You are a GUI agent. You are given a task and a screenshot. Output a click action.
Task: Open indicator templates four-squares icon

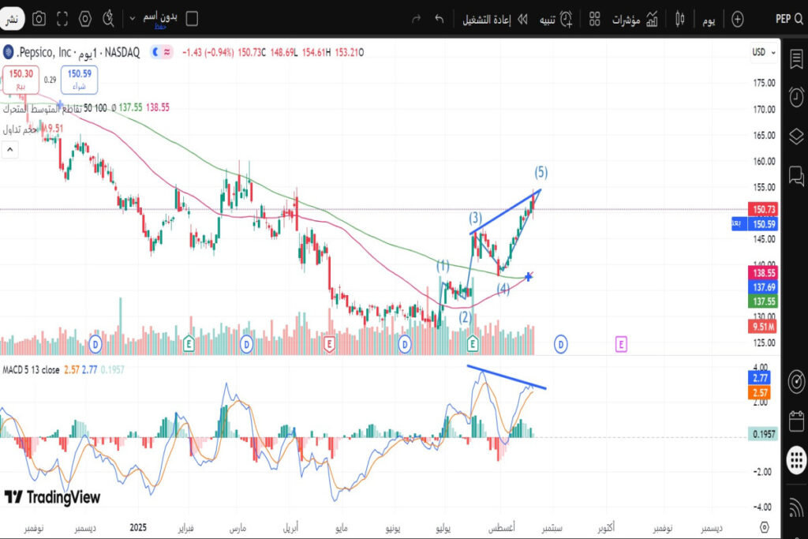595,20
